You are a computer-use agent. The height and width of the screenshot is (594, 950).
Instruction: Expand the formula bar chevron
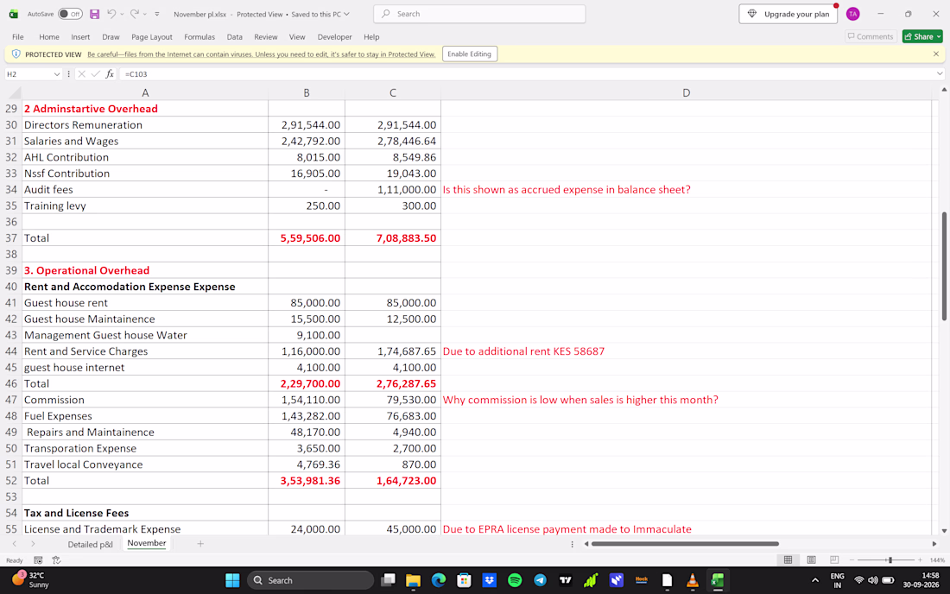940,74
